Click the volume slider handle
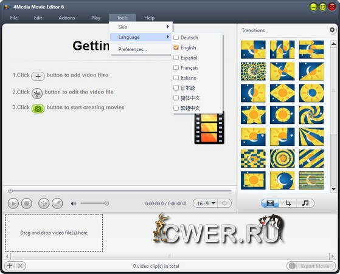The height and width of the screenshot is (274, 340). (106, 204)
